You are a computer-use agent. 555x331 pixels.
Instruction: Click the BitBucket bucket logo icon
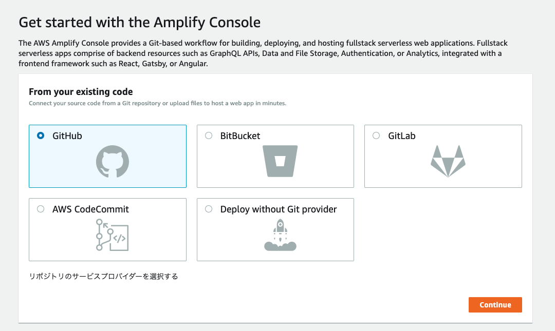click(x=280, y=161)
